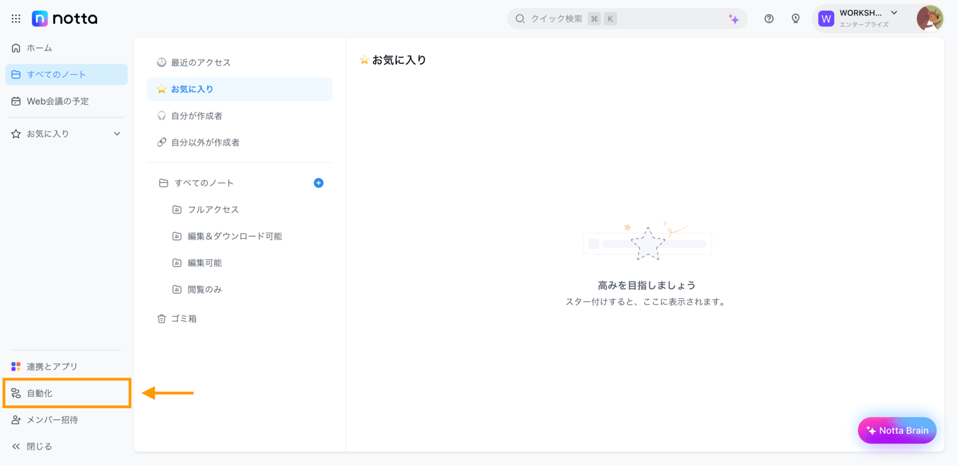958x465 pixels.
Task: Open the apps grid menu icon
Action: 16,19
